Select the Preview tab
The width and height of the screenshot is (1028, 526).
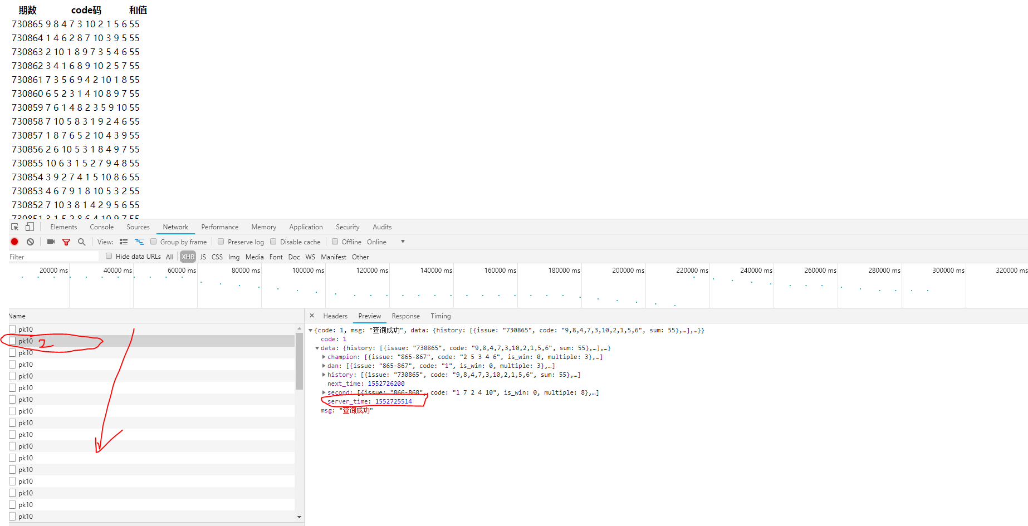tap(370, 316)
